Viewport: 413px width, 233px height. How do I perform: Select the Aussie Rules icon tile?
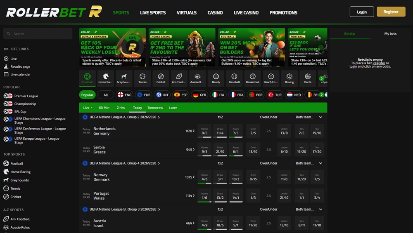tap(197, 78)
